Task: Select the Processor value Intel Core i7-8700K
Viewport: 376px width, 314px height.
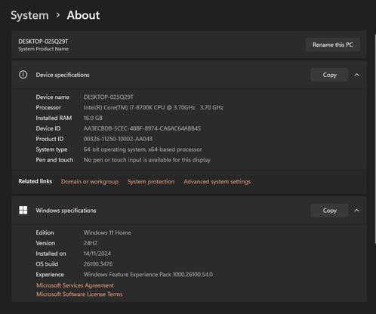Action: point(153,108)
